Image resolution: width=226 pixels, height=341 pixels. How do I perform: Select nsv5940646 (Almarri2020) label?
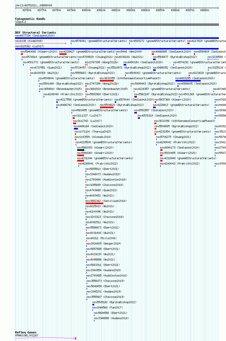coord(39,52)
